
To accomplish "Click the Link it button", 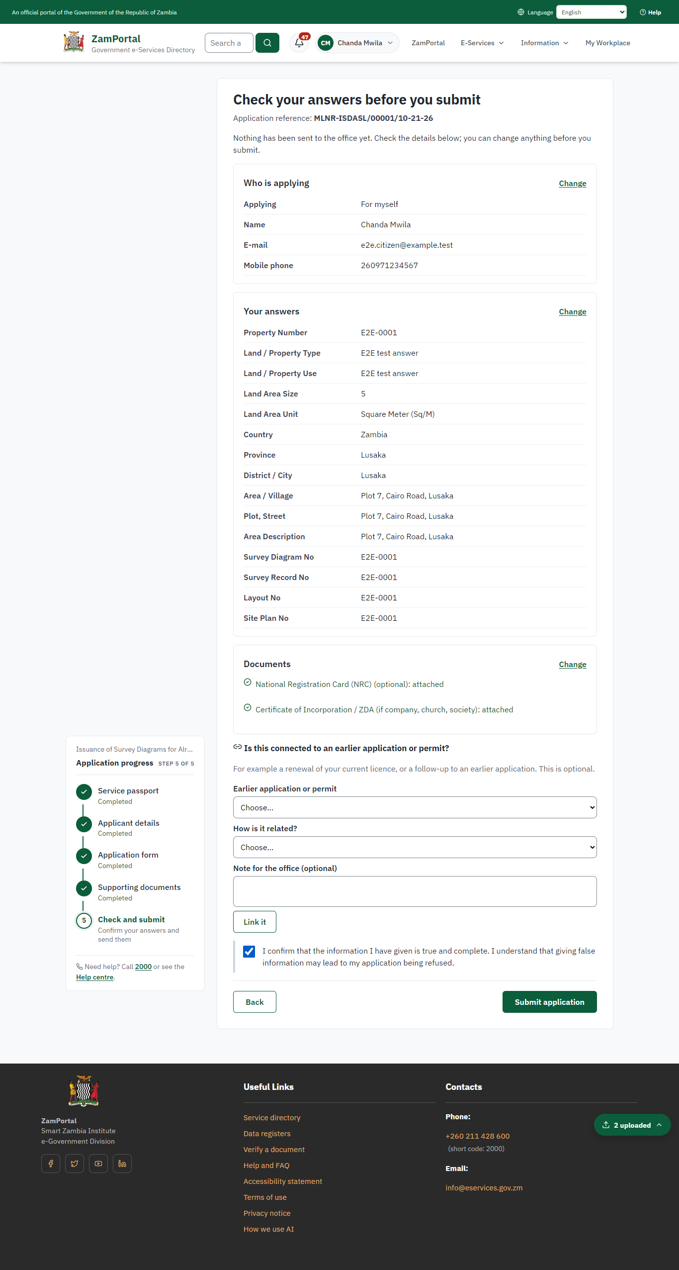I will click(255, 922).
